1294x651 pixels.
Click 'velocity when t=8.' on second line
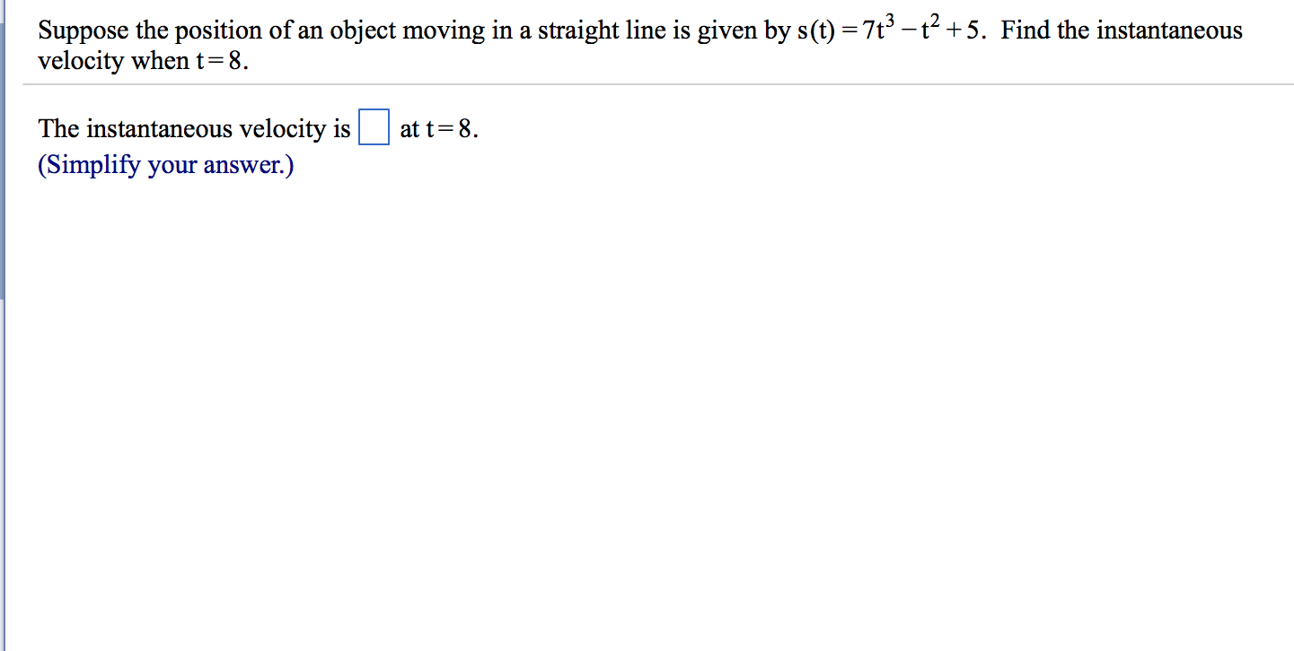tap(142, 64)
